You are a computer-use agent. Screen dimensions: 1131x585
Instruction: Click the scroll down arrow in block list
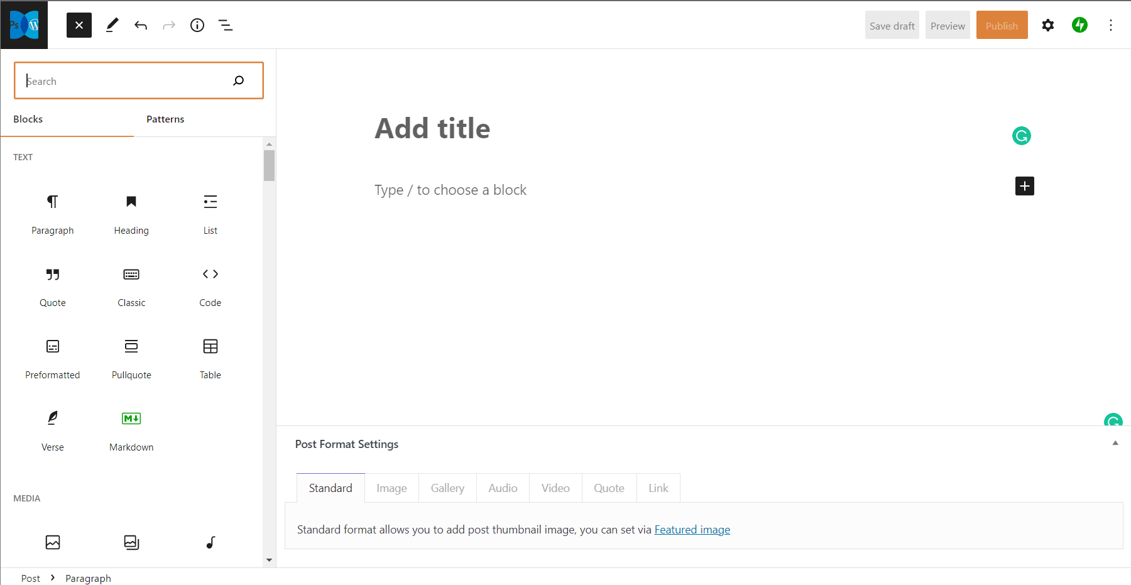270,560
